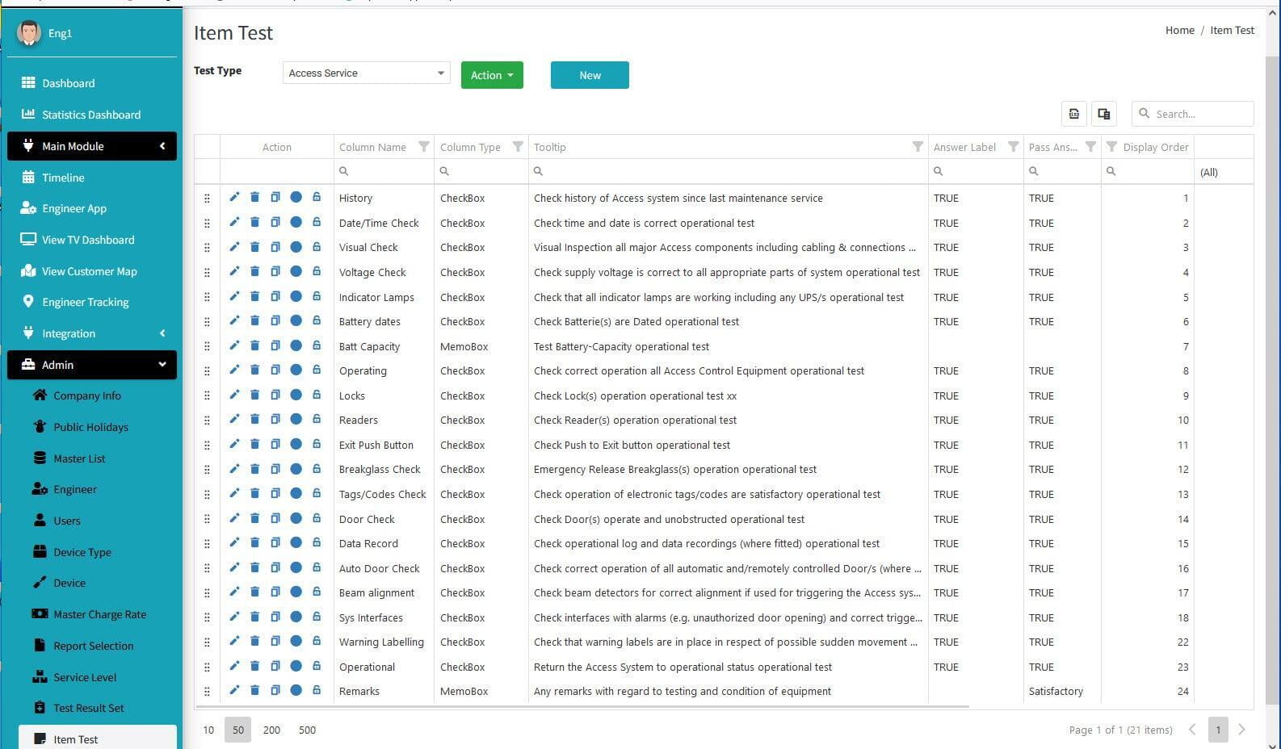Click the Home breadcrumb link
Image resolution: width=1281 pixels, height=749 pixels.
[1179, 30]
